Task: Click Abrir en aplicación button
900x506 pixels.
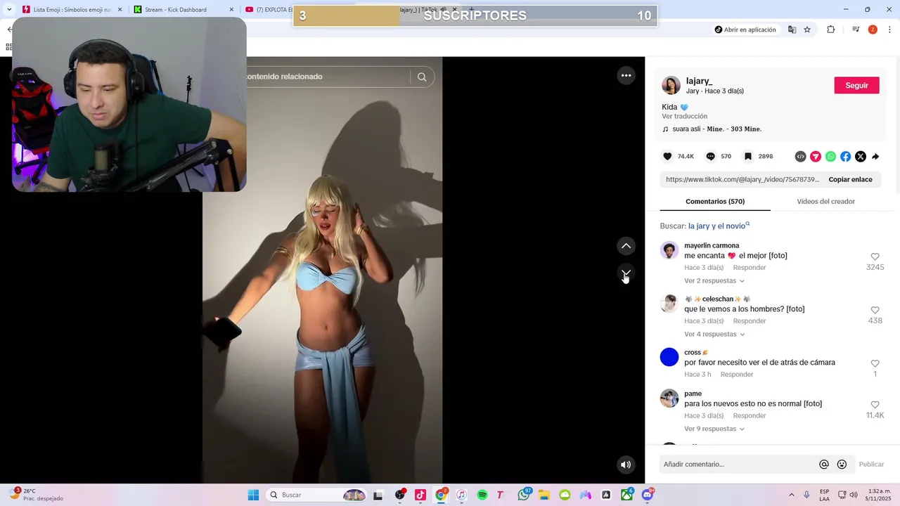Action: pyautogui.click(x=745, y=30)
